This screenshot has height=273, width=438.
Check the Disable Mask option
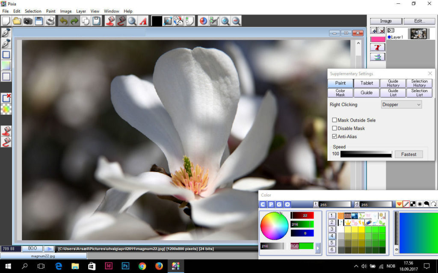click(x=334, y=128)
